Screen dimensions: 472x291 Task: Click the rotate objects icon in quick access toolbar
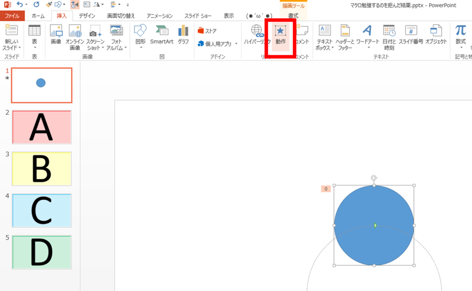[97, 4]
